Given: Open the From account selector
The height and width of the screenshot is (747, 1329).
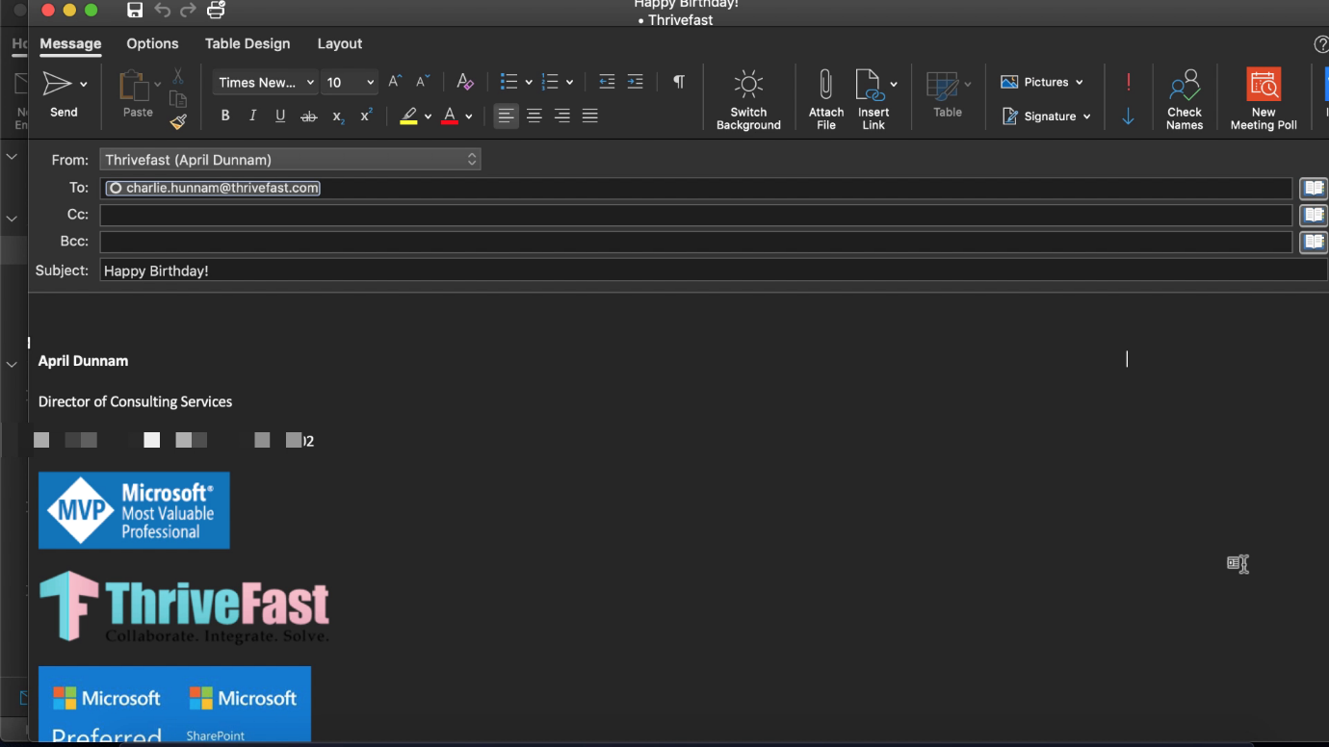Looking at the screenshot, I should coord(290,160).
